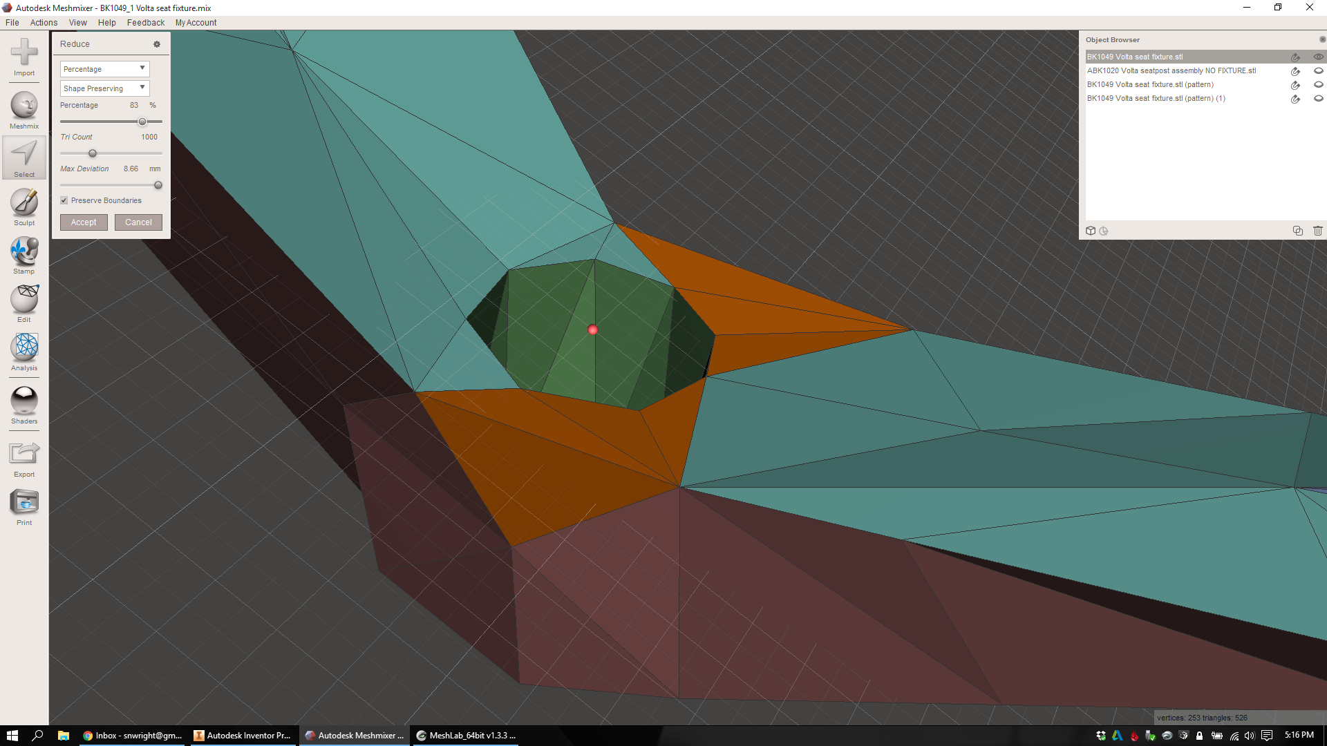Image resolution: width=1327 pixels, height=746 pixels.
Task: Activate the Select tool
Action: coord(24,158)
